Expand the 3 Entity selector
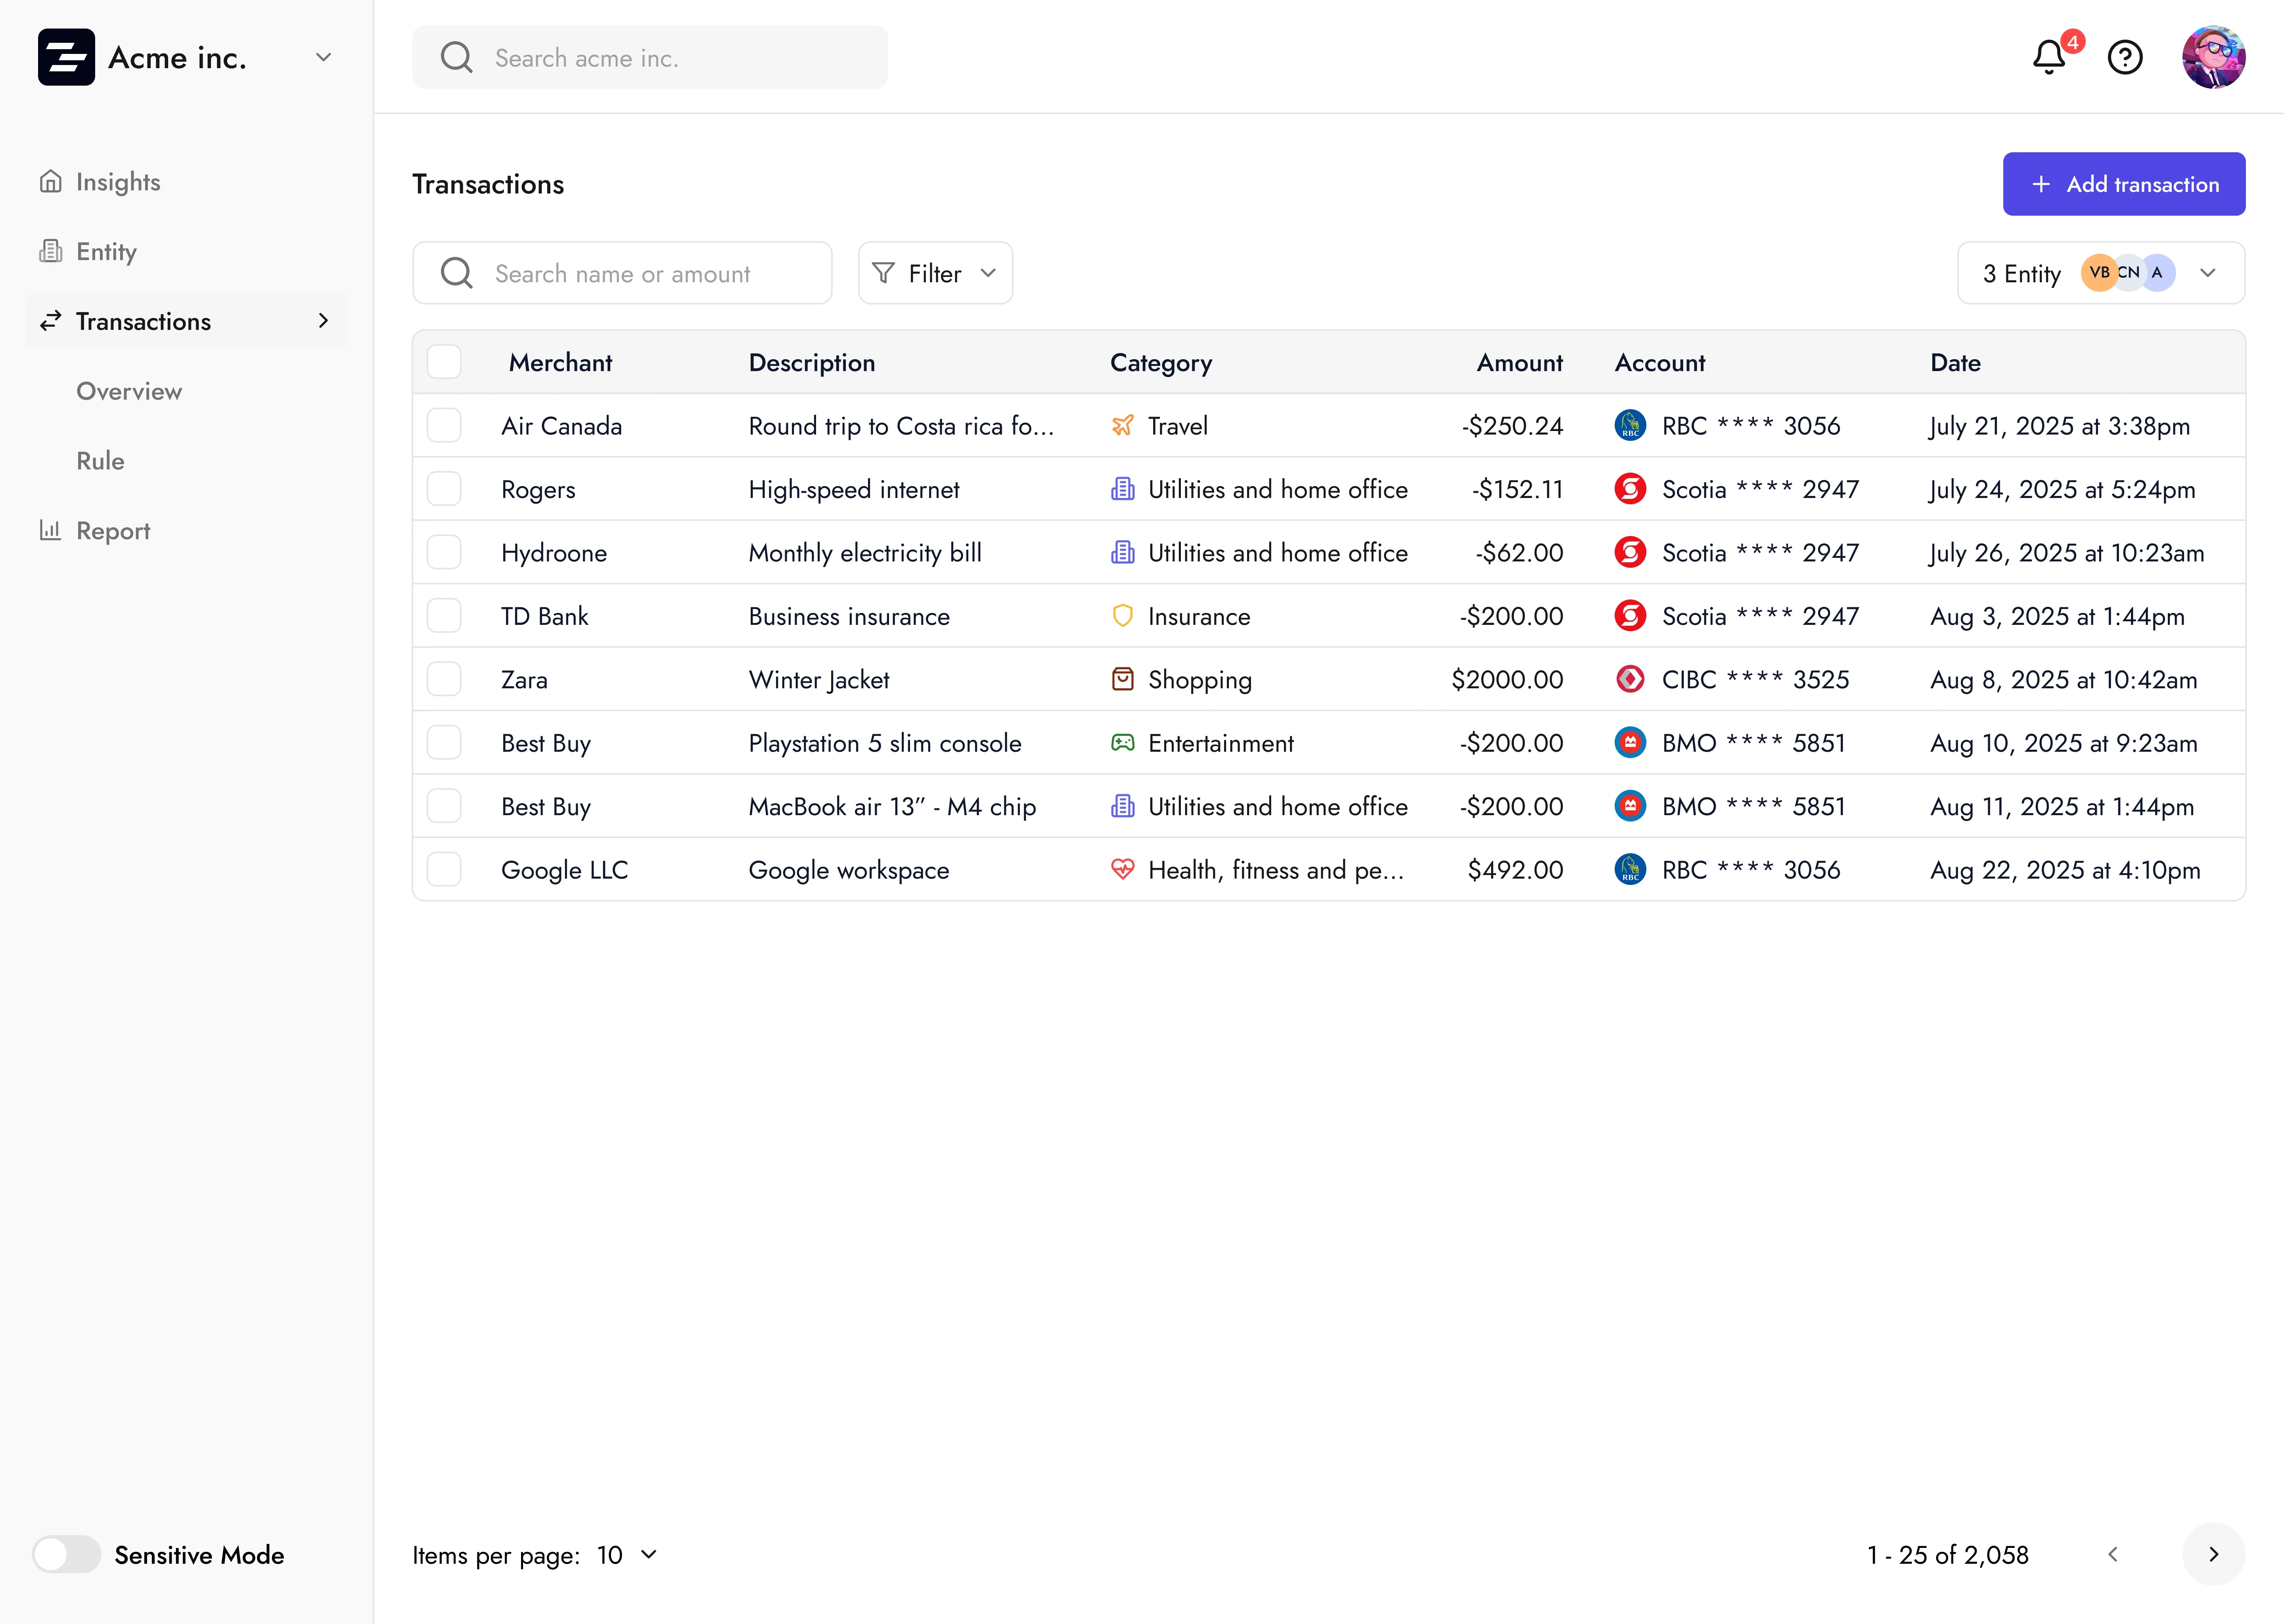The height and width of the screenshot is (1624, 2284). (2100, 273)
